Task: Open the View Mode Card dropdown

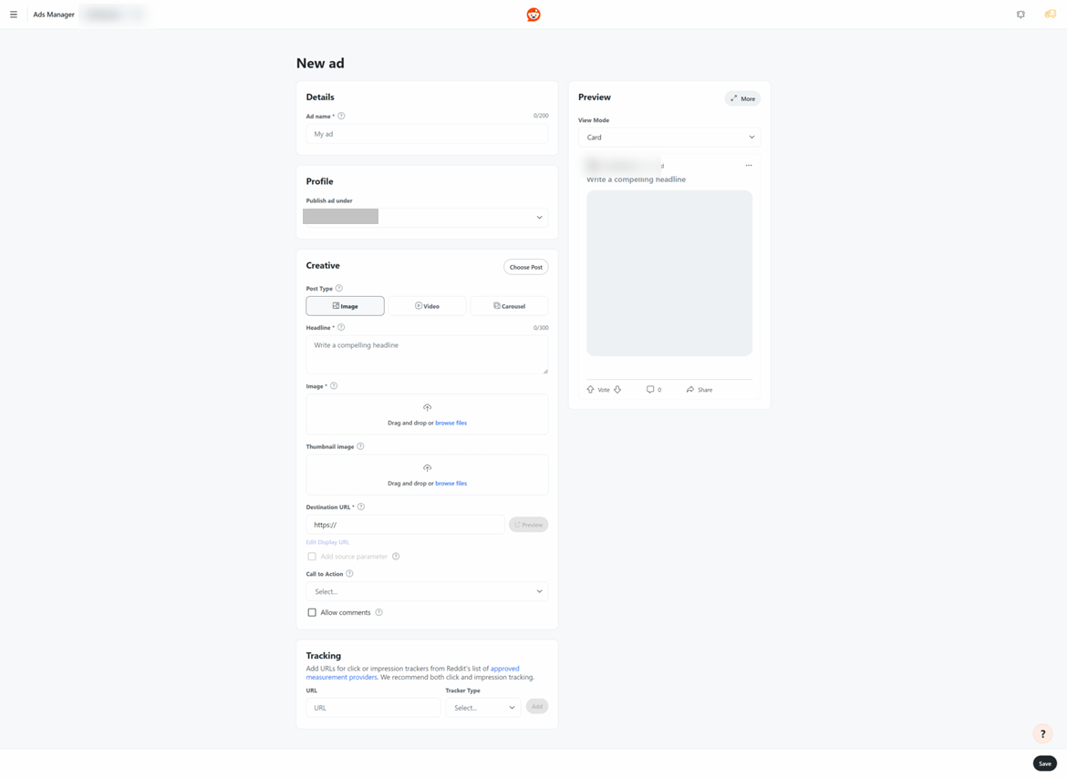Action: (x=669, y=138)
